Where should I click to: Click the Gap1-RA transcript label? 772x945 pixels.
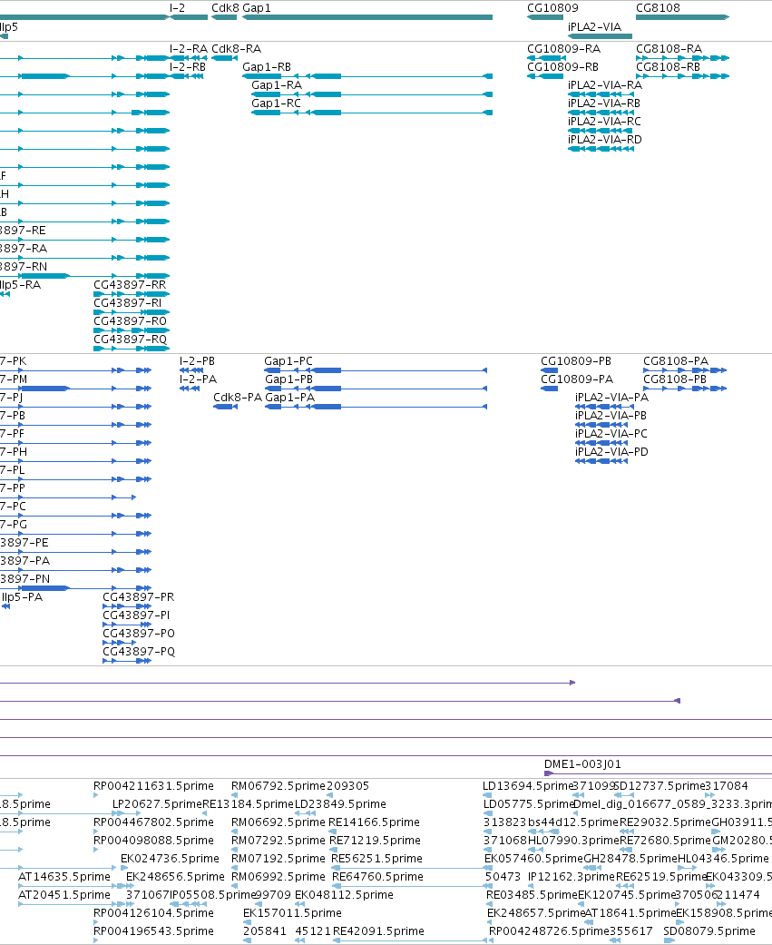coord(277,85)
